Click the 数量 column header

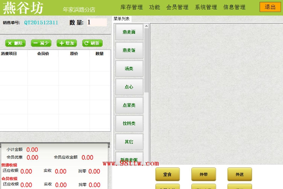100,54
